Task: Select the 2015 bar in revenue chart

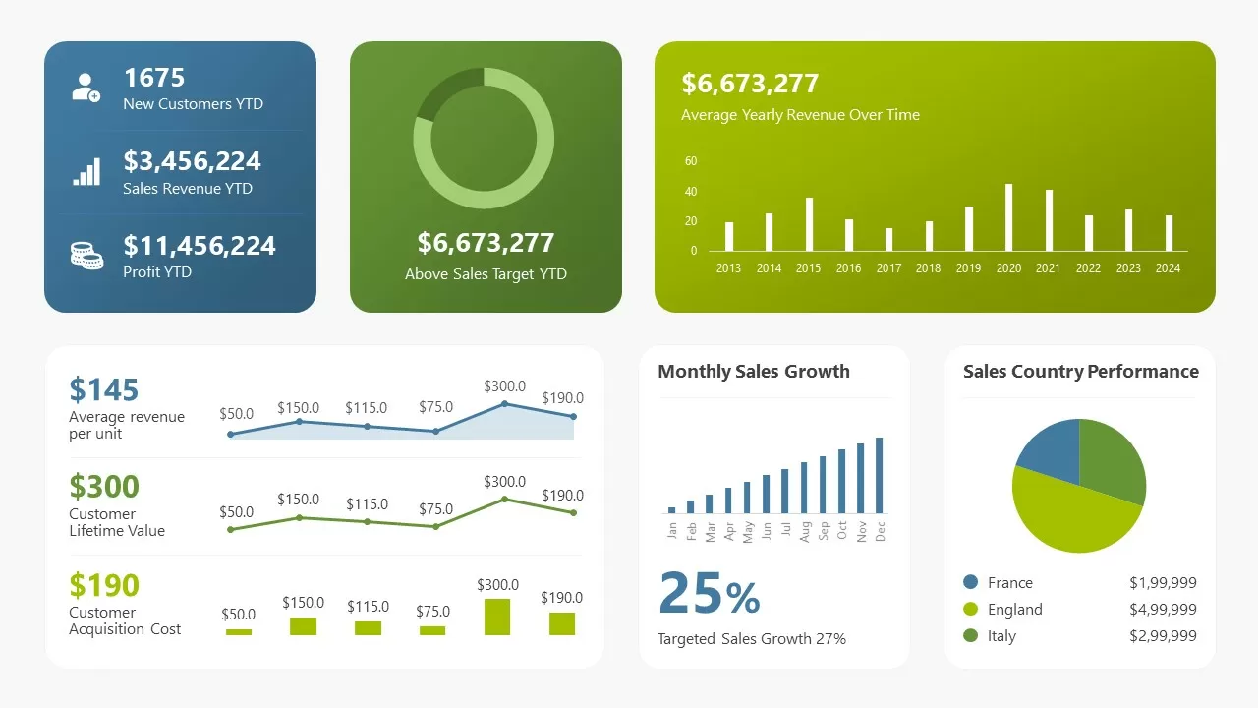Action: tap(809, 224)
